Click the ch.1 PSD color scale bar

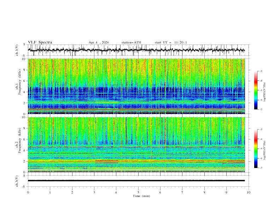tap(256, 90)
